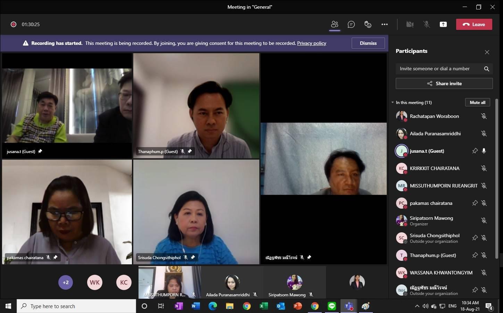Viewport: 503px width, 313px height.
Task: Collapse the In this meeting (11) list
Action: (393, 103)
